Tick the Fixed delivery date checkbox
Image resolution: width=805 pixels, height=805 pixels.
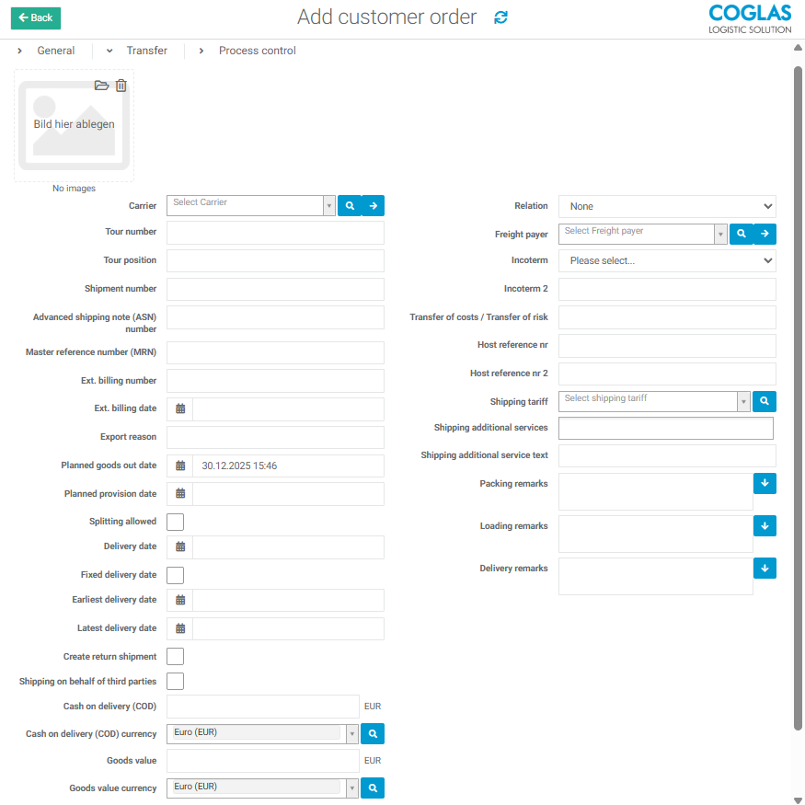tap(175, 575)
